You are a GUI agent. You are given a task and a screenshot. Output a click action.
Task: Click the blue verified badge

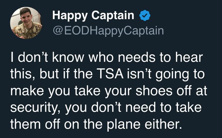[145, 16]
